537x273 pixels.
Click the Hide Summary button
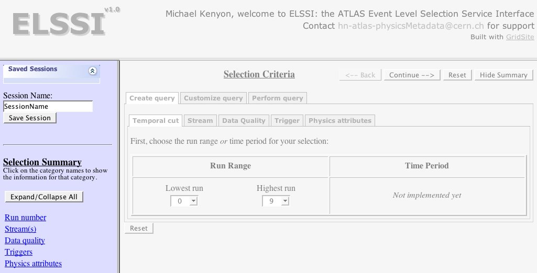click(x=503, y=75)
